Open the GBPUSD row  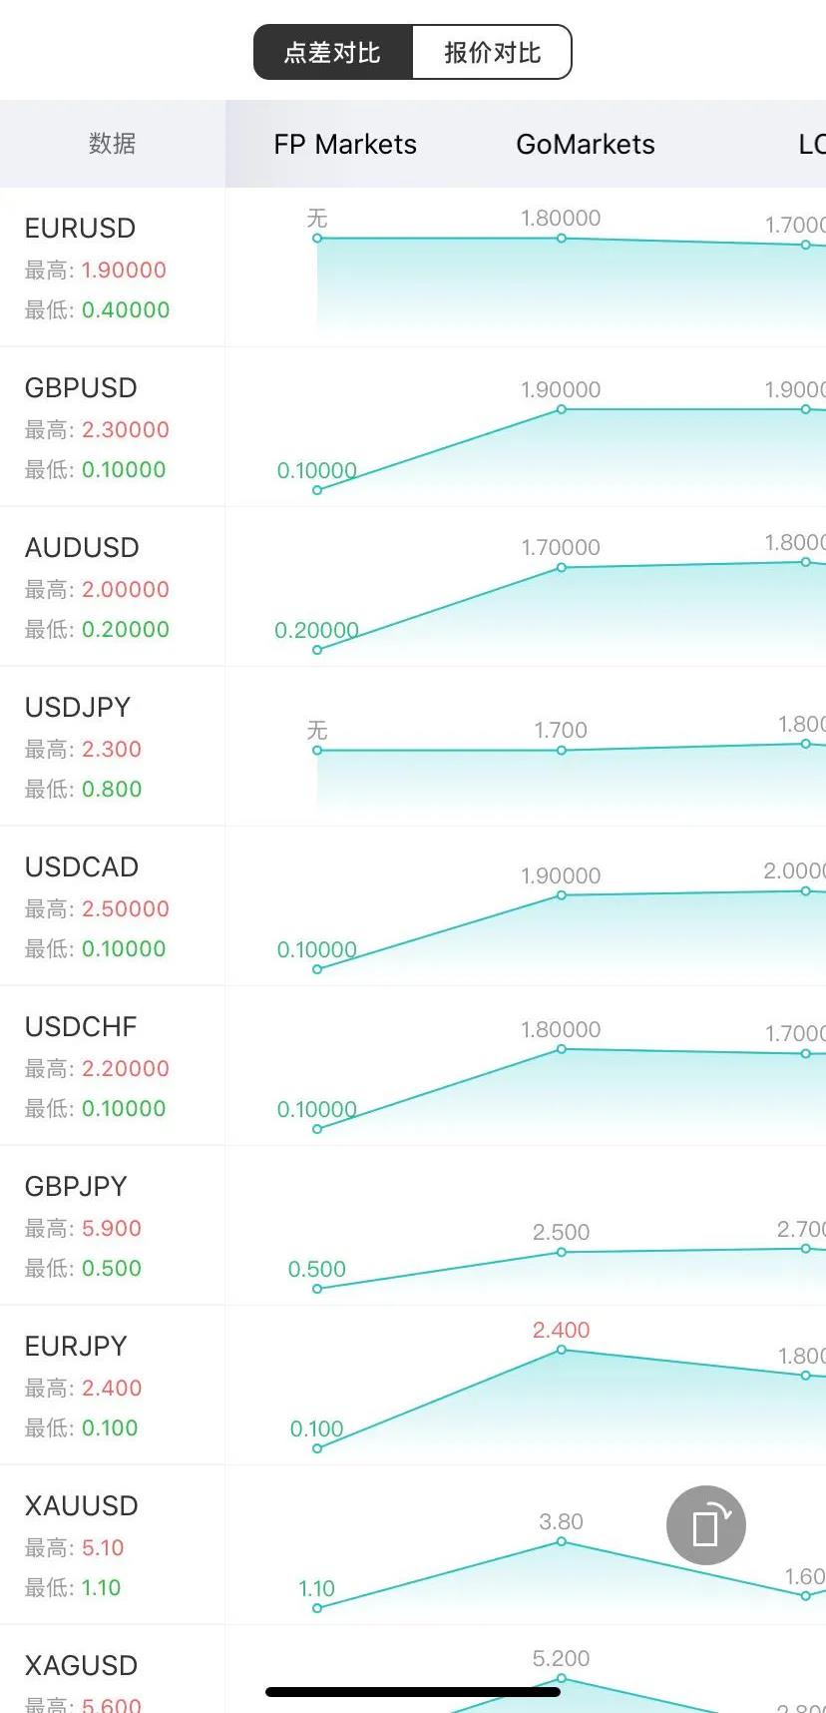point(413,427)
